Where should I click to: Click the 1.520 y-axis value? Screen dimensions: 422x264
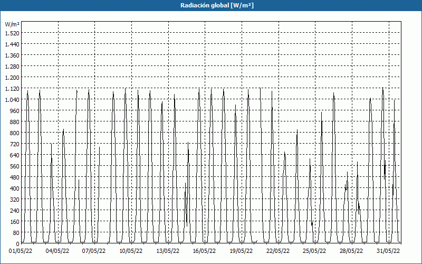coord(12,33)
